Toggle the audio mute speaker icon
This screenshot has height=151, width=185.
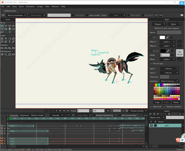(108, 111)
